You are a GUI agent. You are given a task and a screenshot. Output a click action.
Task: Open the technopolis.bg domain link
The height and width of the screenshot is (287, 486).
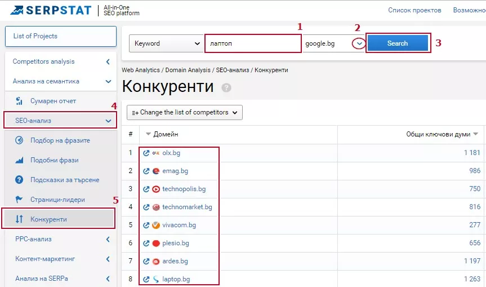tap(184, 189)
